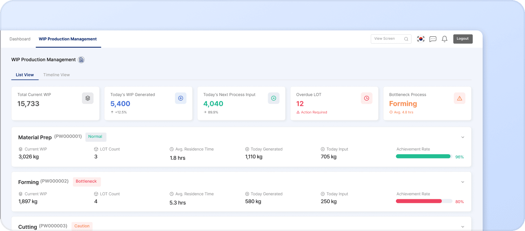Click the Current WIP layers icon in Forming
525x231 pixels.
pyautogui.click(x=20, y=194)
